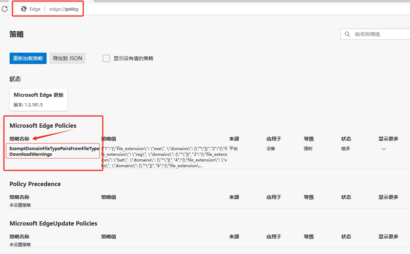Click the Microsoft EdgeUpdate Policies heading
410x254 pixels.
[53, 223]
